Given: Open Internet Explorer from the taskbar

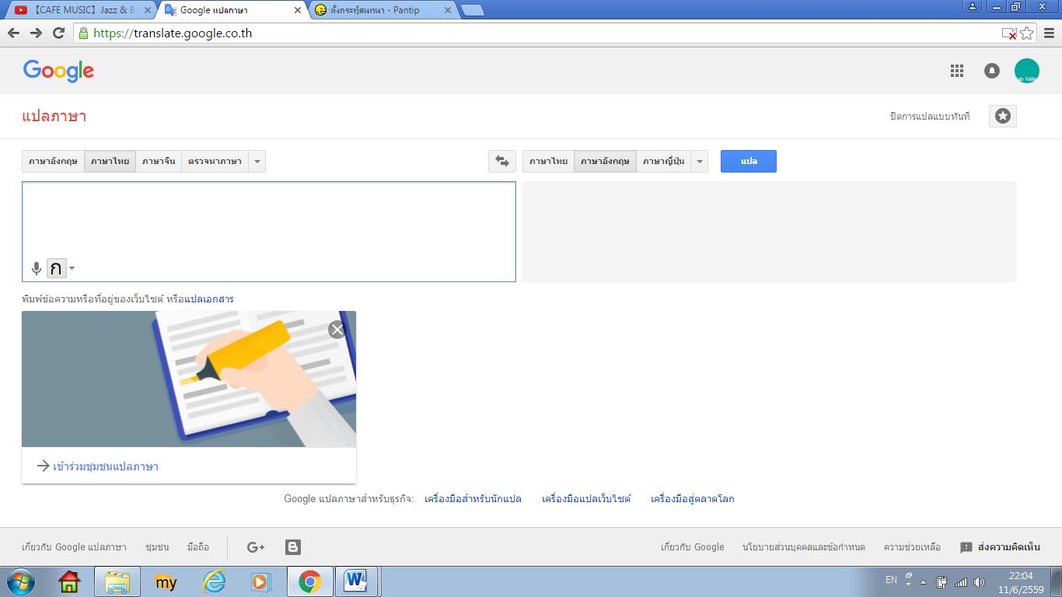Looking at the screenshot, I should (x=213, y=581).
